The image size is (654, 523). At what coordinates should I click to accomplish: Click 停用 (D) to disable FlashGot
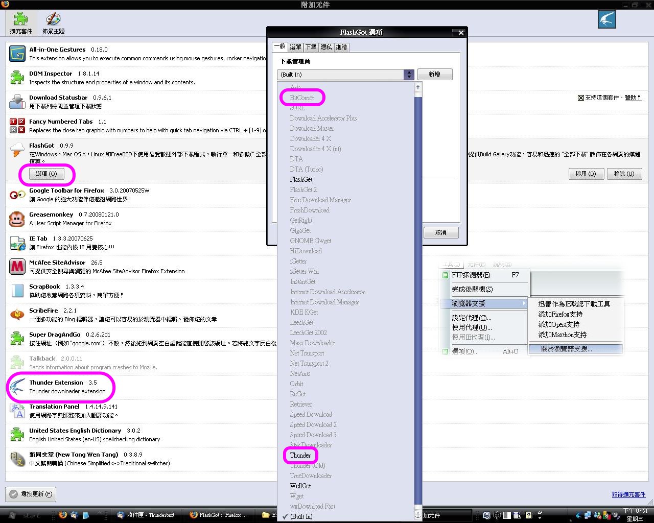click(586, 174)
